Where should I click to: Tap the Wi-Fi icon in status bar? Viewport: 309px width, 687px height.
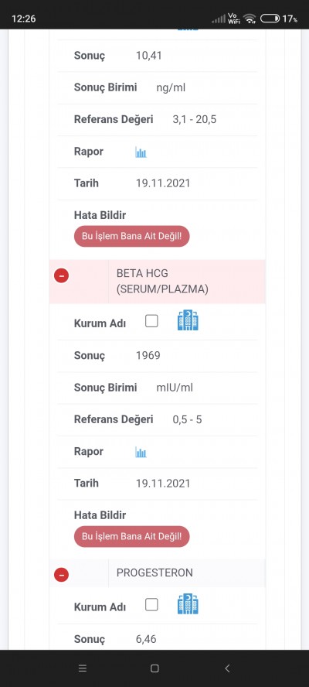click(250, 19)
